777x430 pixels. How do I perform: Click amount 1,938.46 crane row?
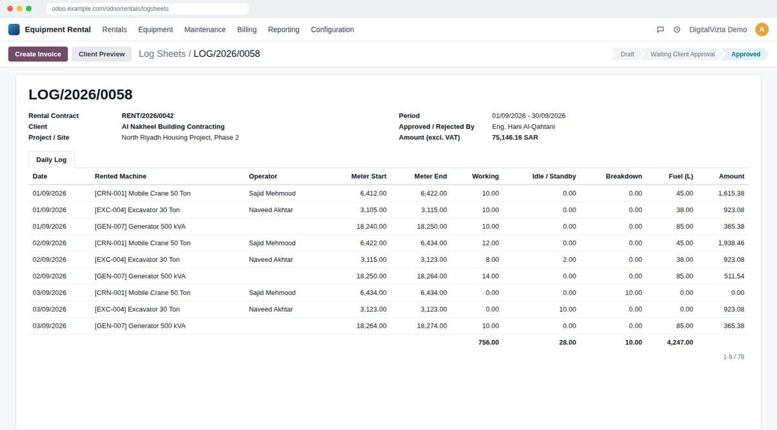731,243
